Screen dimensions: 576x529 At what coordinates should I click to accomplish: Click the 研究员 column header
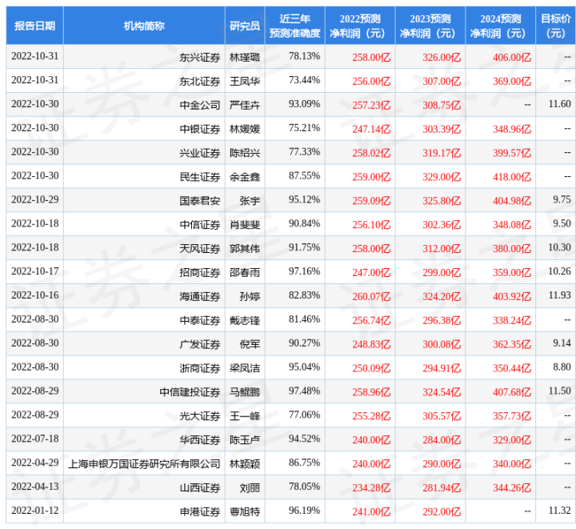[245, 26]
